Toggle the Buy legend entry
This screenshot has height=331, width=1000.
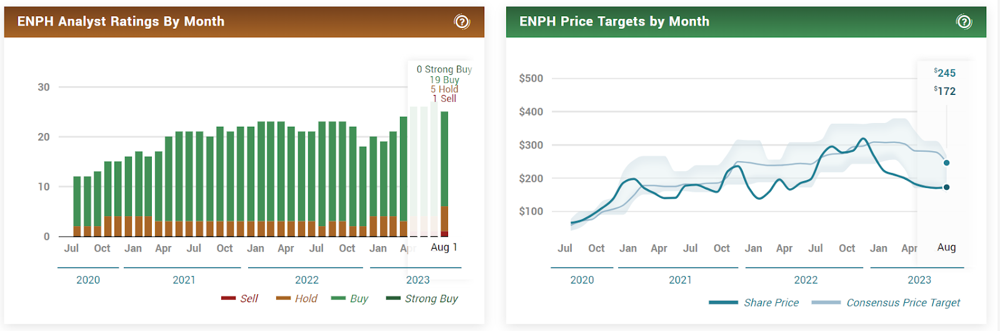pyautogui.click(x=349, y=299)
